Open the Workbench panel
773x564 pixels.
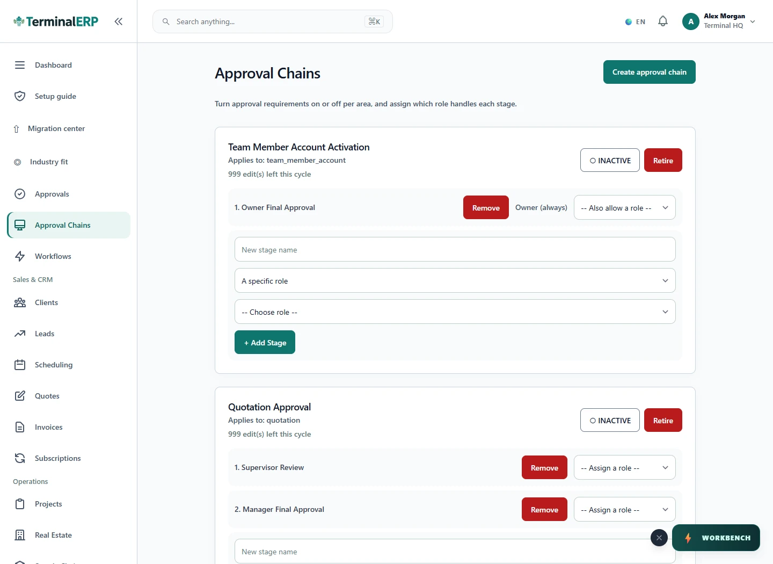(x=716, y=538)
